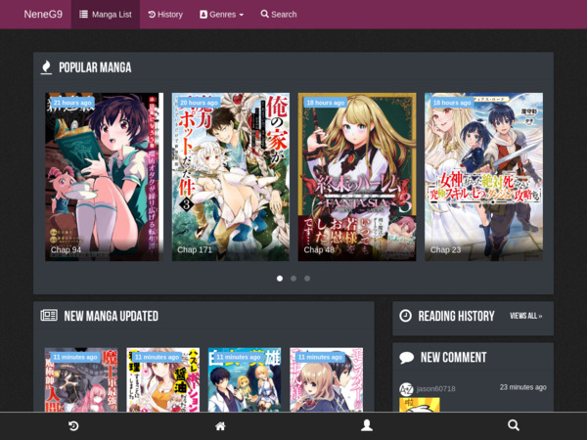Expand the Genres dropdown menu
This screenshot has width=587, height=440.
point(222,15)
